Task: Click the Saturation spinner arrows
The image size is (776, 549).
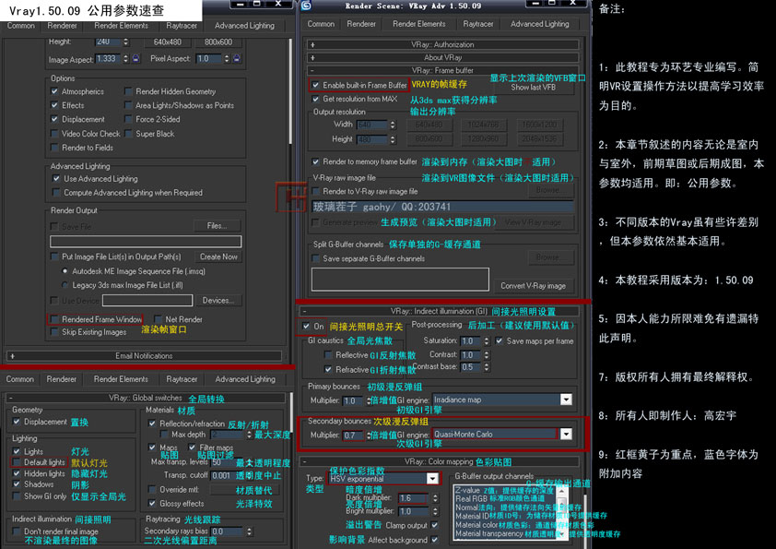Action: tap(487, 340)
